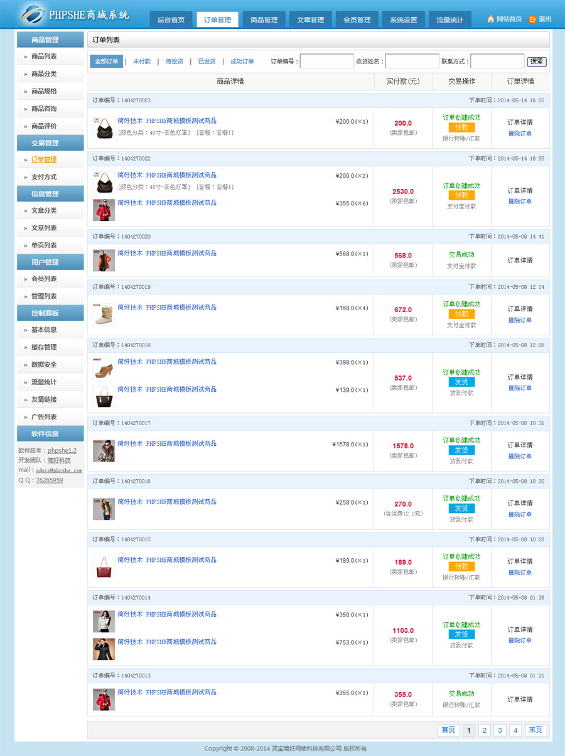Viewport: 565px width, 756px height.
Task: Delete order 1404270017 via 删除订单
Action: coord(520,456)
